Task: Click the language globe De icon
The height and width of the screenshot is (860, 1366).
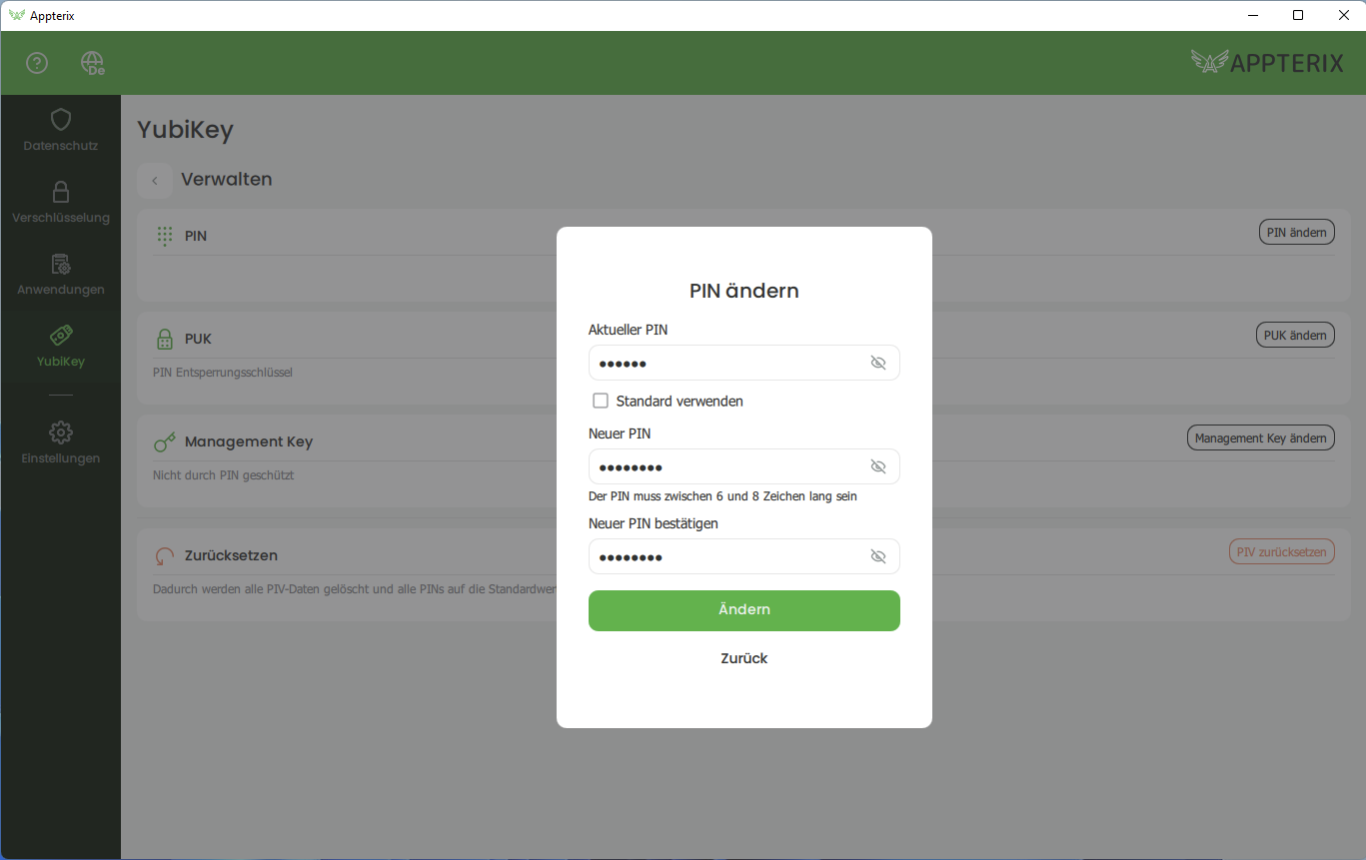Action: tap(91, 62)
